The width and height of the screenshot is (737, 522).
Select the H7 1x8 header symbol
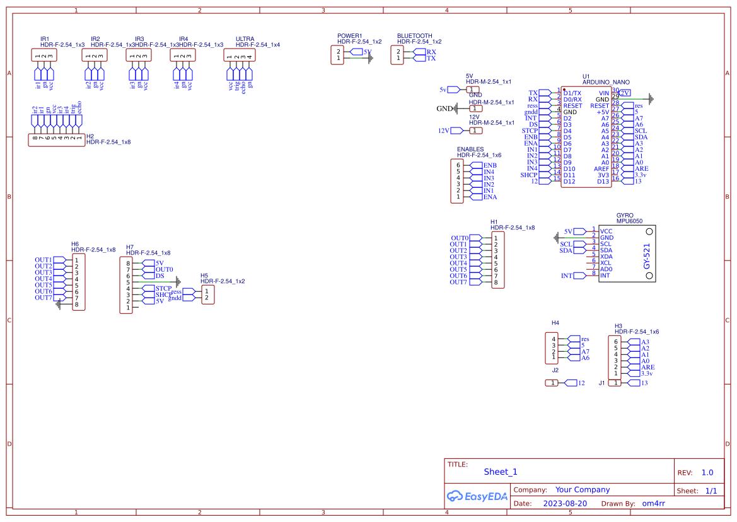click(127, 285)
